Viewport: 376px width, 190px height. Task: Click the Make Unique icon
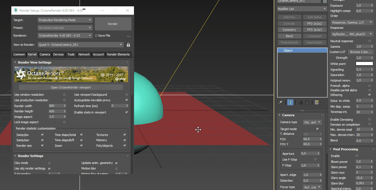tap(300, 102)
